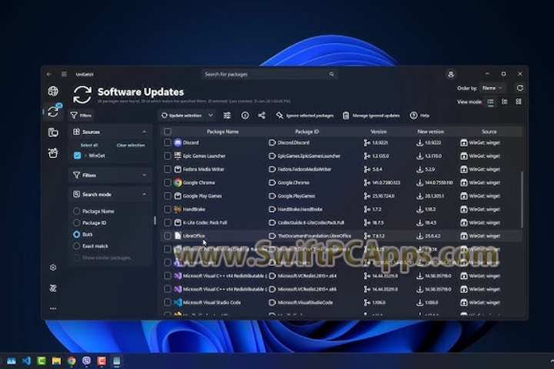Image resolution: width=554 pixels, height=369 pixels.
Task: Click the Google Chrome icon in package list
Action: 178,182
